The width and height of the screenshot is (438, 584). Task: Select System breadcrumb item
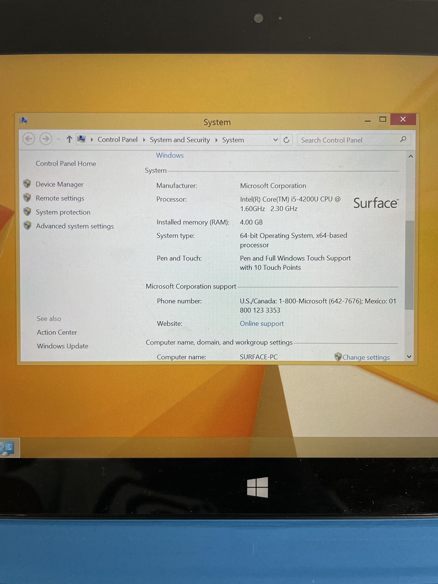[233, 140]
